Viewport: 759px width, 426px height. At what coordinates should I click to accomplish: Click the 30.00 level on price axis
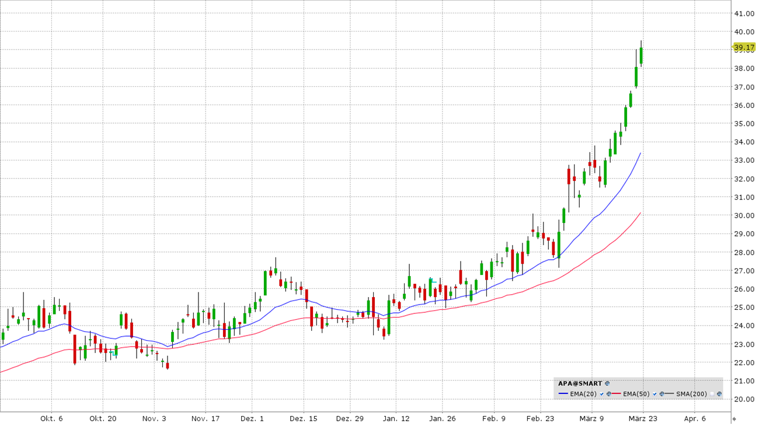click(744, 216)
